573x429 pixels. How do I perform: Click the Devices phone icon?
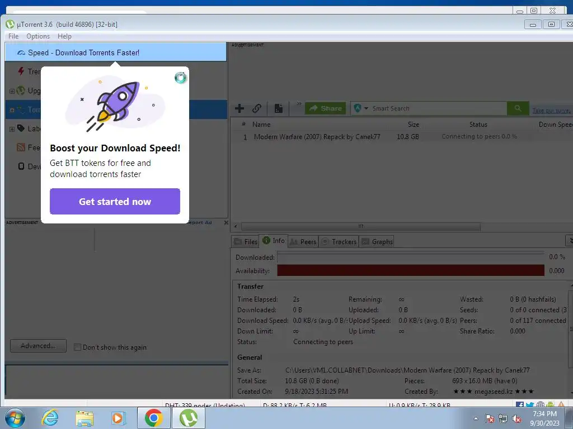click(x=21, y=166)
